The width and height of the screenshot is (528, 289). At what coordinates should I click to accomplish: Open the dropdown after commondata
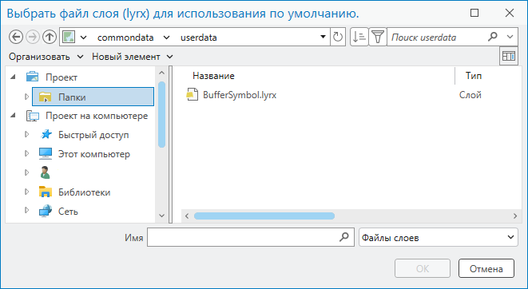click(x=166, y=38)
